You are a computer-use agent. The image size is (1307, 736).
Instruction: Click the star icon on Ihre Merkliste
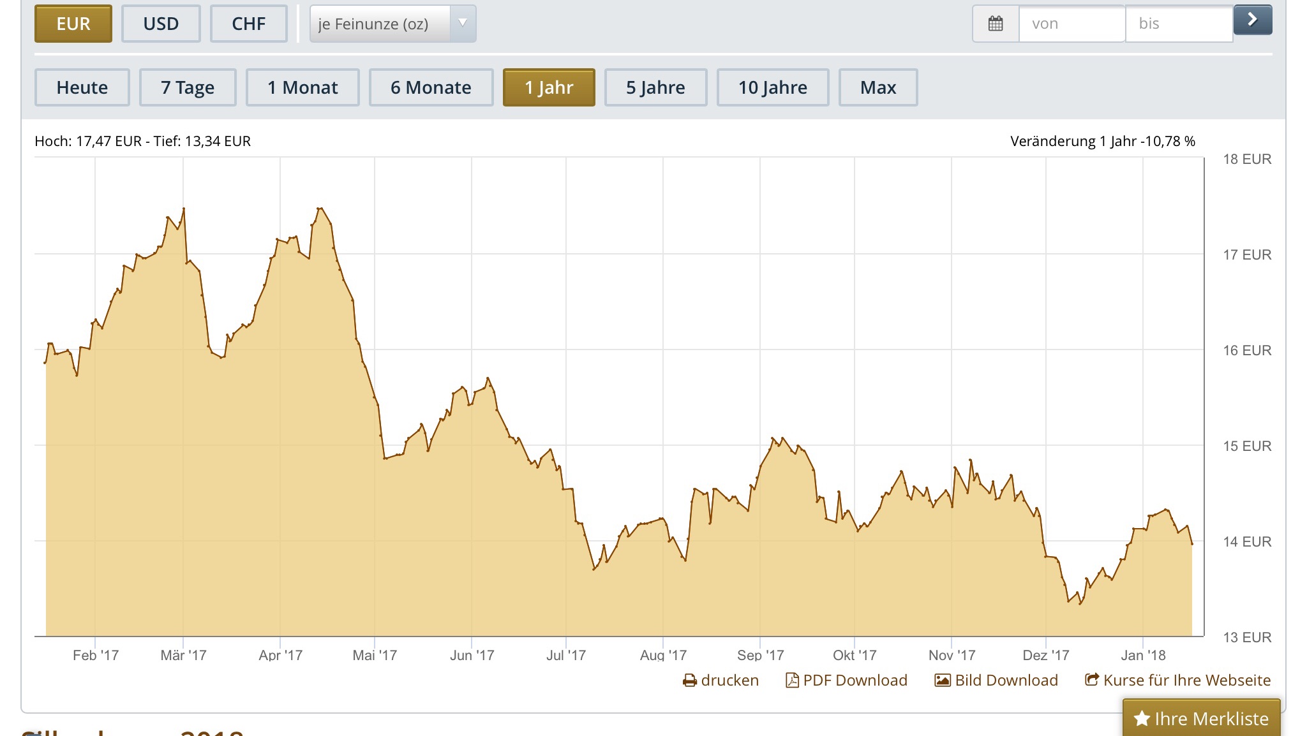pyautogui.click(x=1142, y=719)
